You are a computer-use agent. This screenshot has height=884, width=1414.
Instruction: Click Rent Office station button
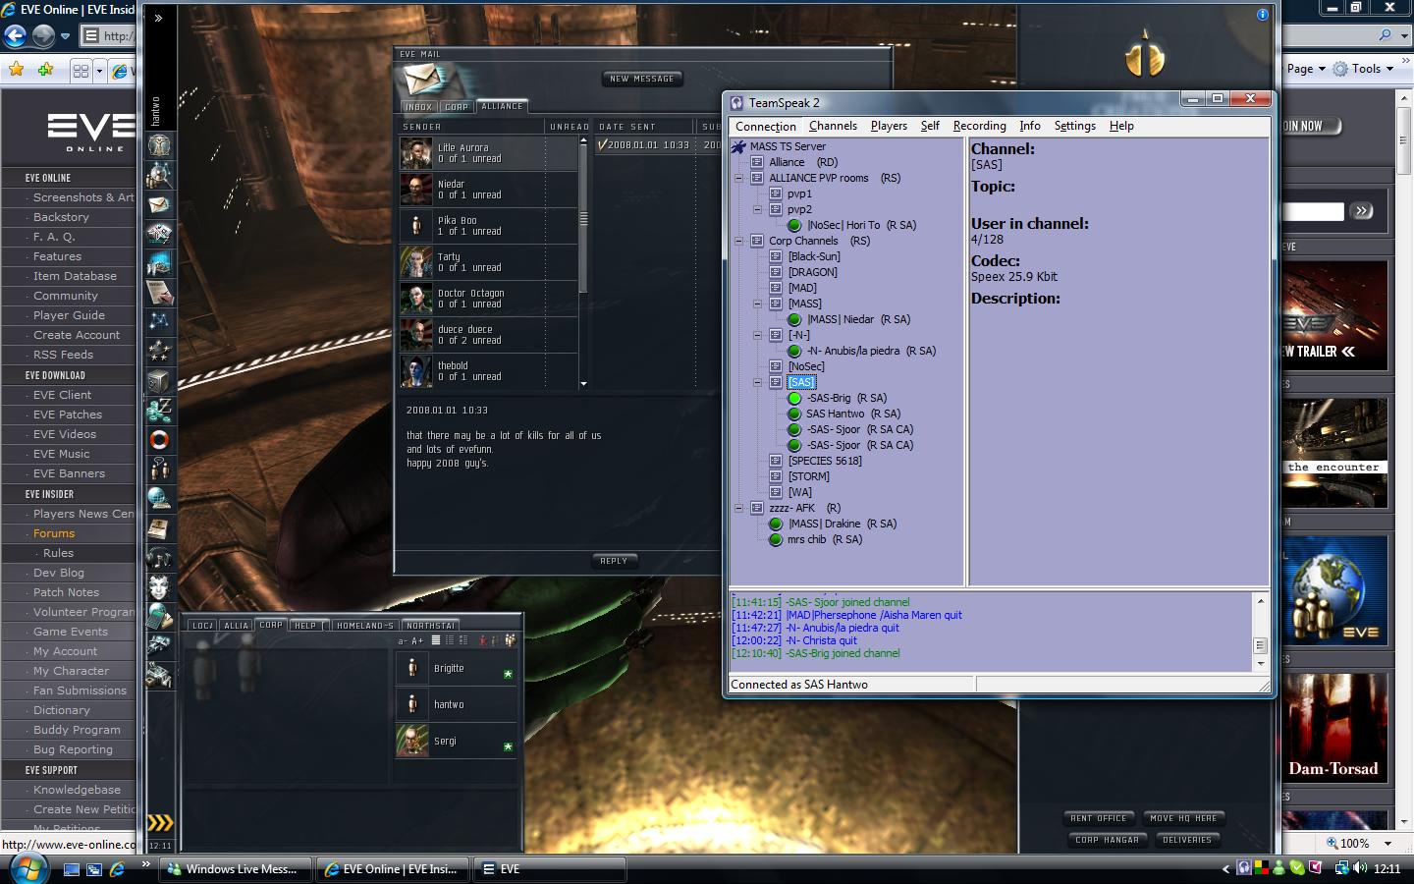tap(1099, 818)
